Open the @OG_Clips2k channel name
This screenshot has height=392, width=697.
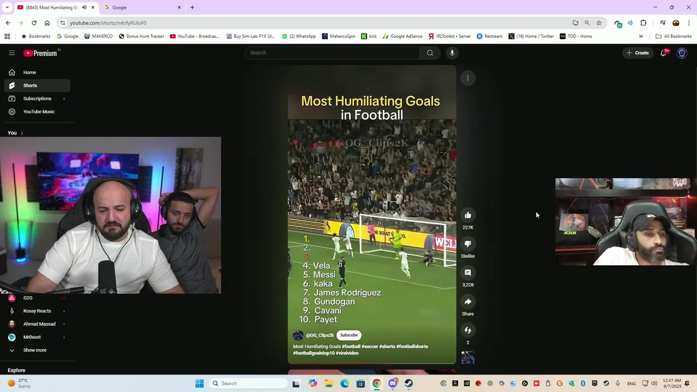tap(320, 335)
